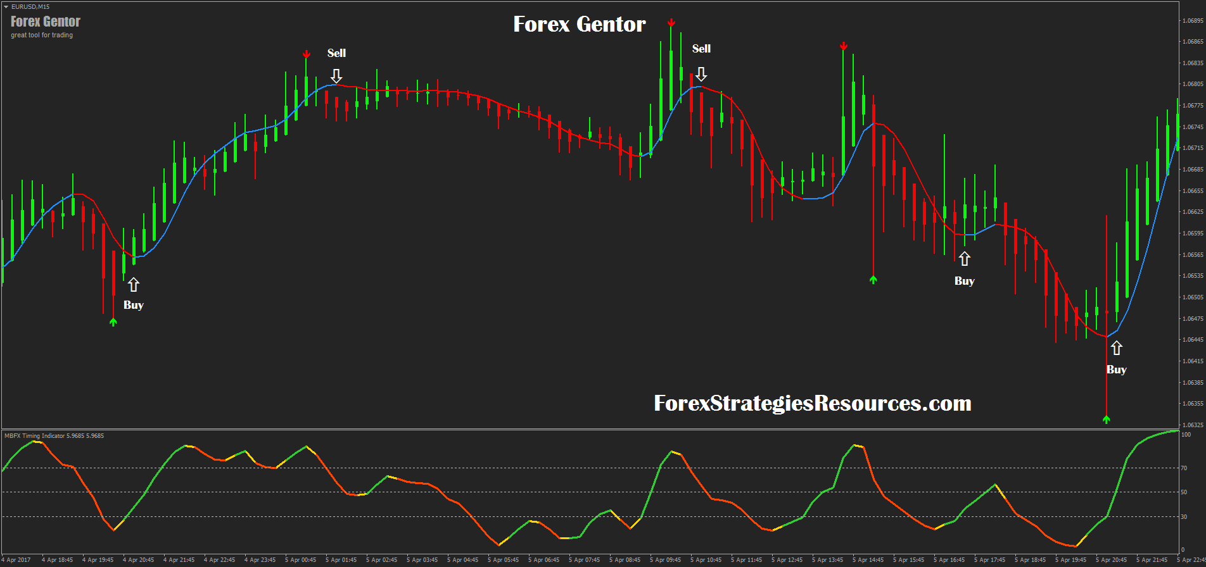This screenshot has height=567, width=1206.
Task: Click price level 1.06355 on the axis
Action: [x=1193, y=404]
